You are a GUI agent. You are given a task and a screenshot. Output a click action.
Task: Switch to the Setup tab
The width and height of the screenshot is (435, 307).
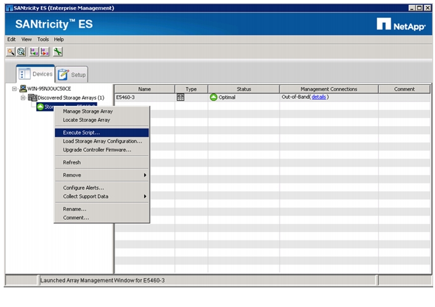72,74
